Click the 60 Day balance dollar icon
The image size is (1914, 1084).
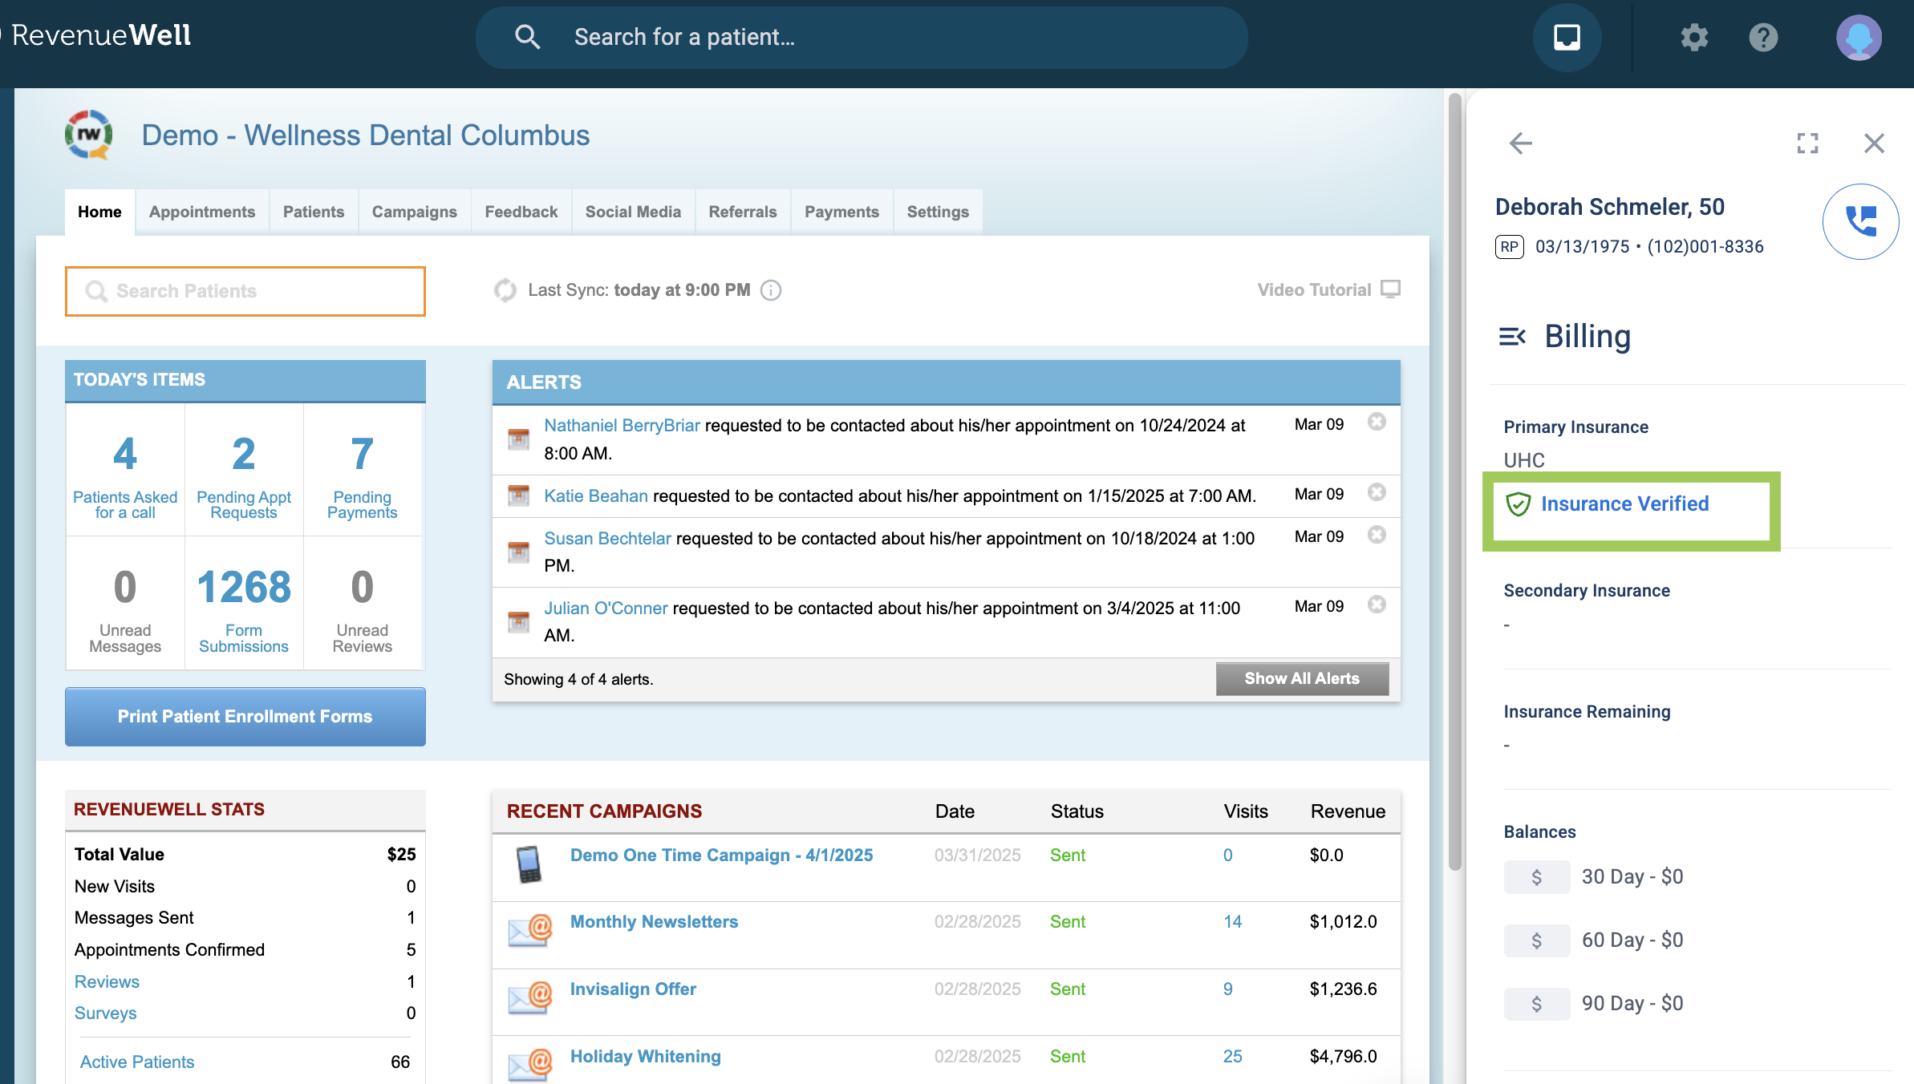tap(1536, 940)
